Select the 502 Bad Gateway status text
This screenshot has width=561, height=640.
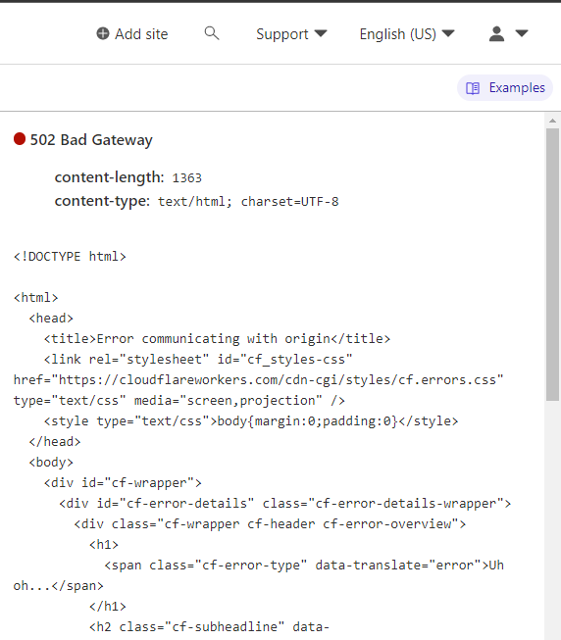pos(91,139)
